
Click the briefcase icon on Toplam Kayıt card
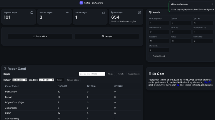click(x=32, y=12)
